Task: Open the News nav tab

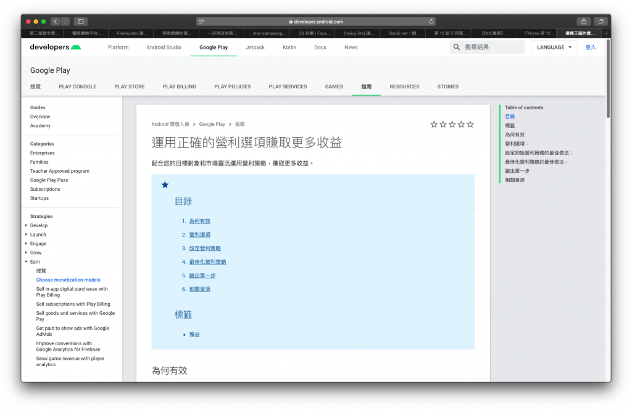Action: pos(351,47)
